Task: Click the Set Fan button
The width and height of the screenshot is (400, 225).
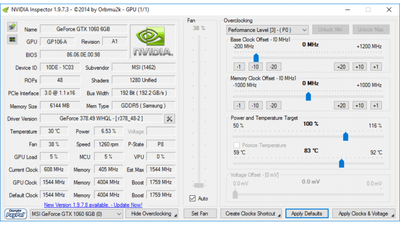Action: (x=200, y=213)
